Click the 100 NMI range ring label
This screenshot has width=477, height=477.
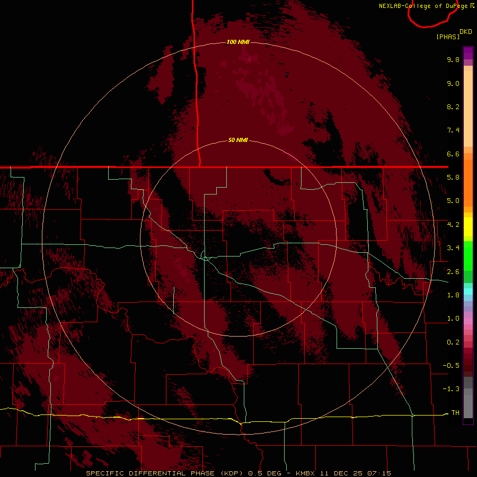[238, 42]
